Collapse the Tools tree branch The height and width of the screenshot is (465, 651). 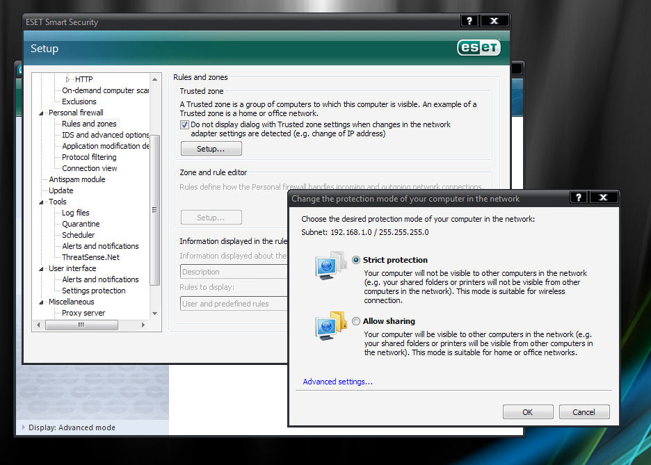[x=41, y=202]
